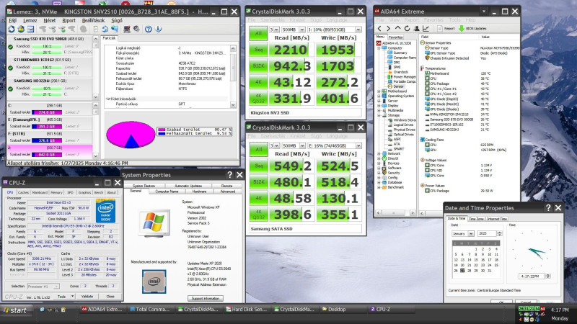
Task: Click Seq button in Samsung SATA CrystalDiskMark
Action: (x=258, y=166)
